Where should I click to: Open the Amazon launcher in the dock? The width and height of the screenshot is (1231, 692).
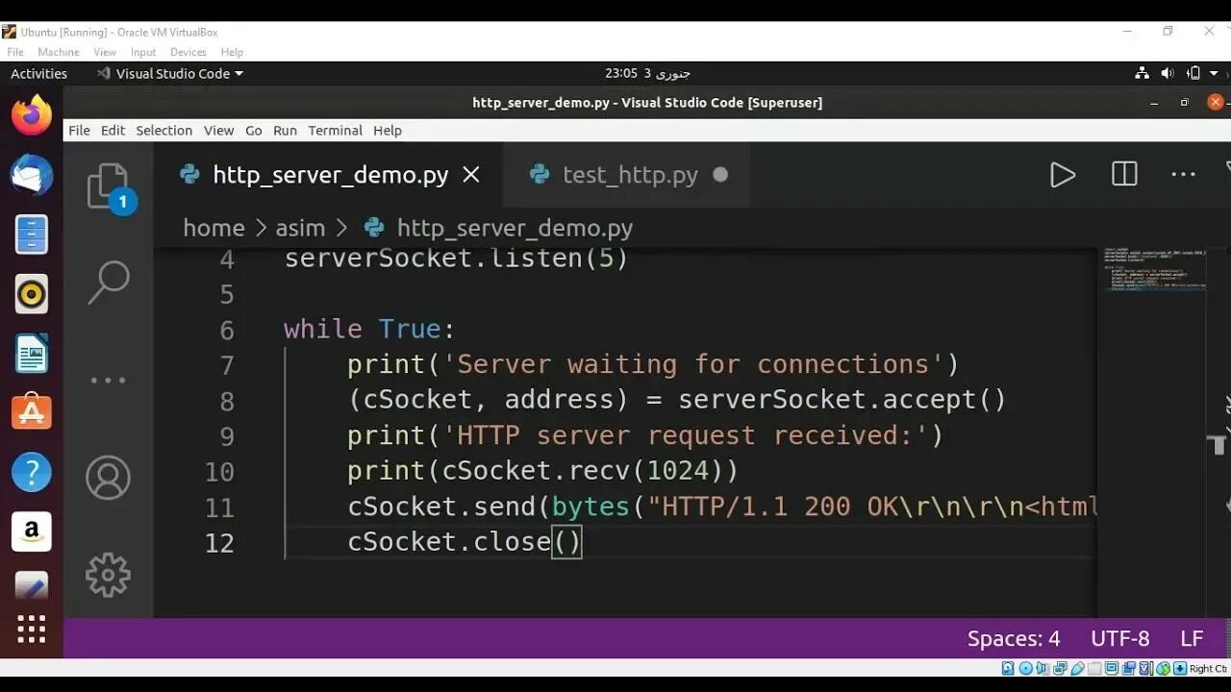32,531
